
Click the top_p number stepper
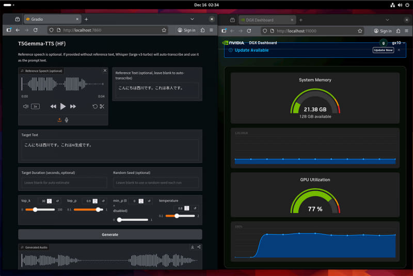pos(95,201)
